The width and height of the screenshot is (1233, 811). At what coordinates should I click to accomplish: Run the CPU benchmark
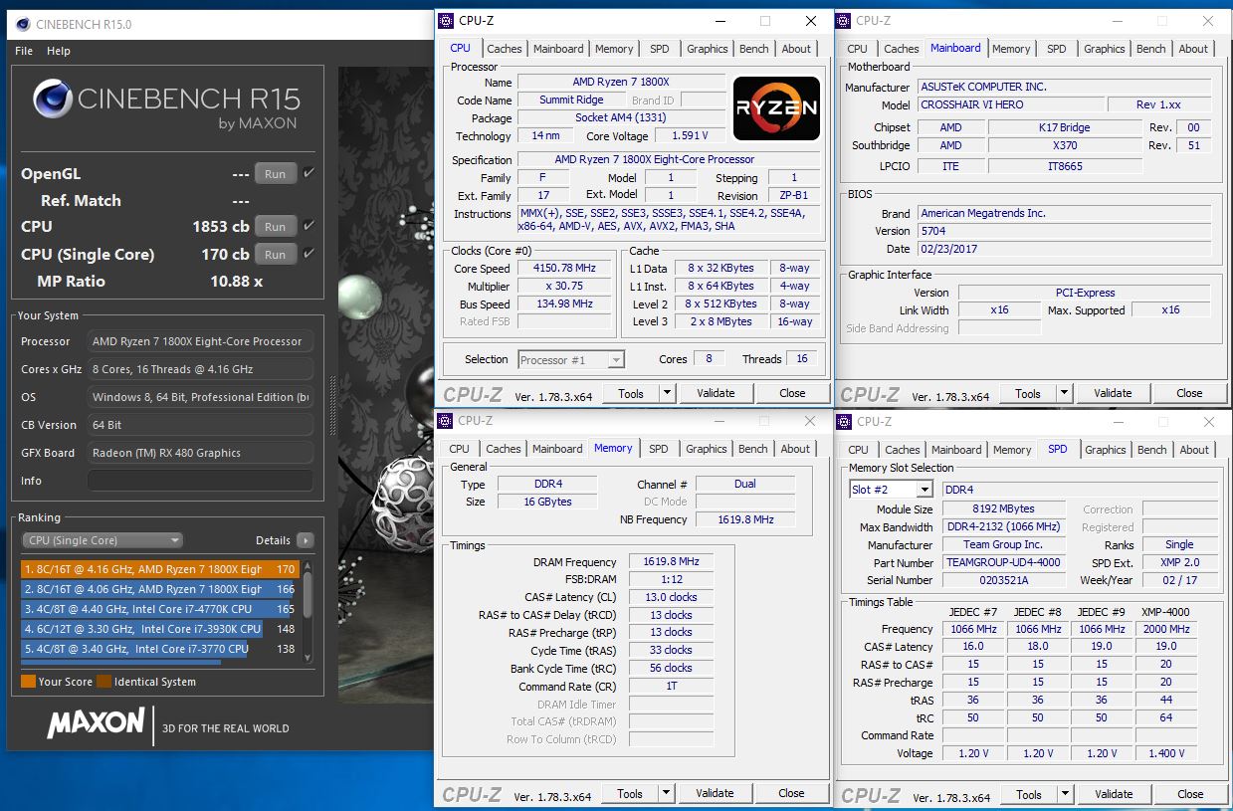coord(276,226)
